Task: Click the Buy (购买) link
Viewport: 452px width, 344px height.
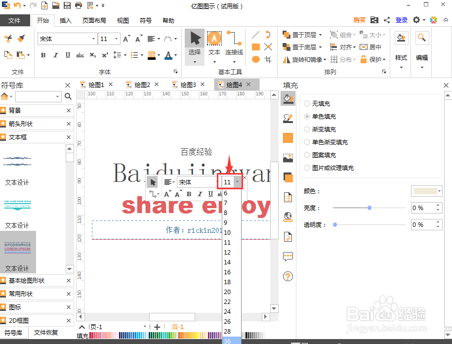Action: pyautogui.click(x=360, y=20)
